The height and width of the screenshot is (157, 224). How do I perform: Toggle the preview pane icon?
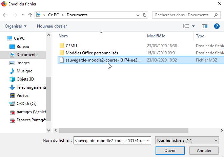pyautogui.click(x=204, y=26)
